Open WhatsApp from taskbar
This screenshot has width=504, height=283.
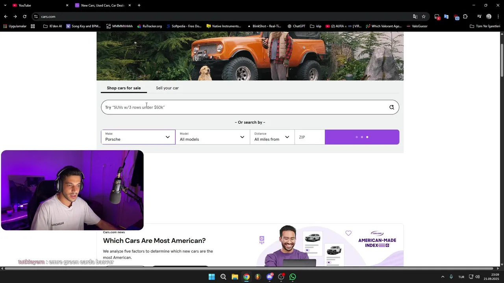pos(293,277)
